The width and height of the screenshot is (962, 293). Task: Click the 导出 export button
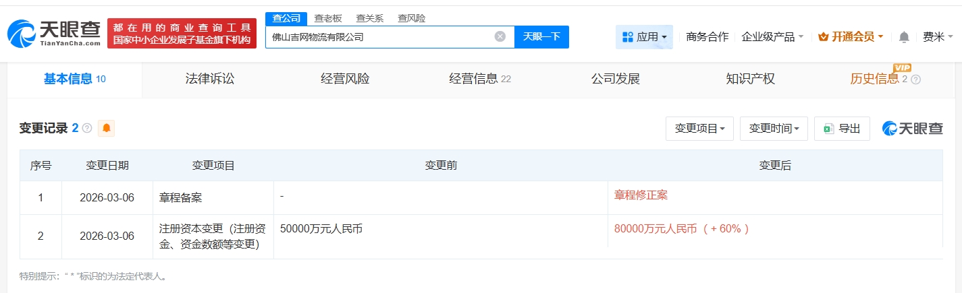point(842,129)
